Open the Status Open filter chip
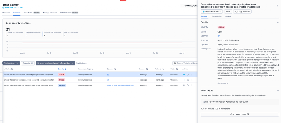 pyautogui.click(x=10, y=63)
